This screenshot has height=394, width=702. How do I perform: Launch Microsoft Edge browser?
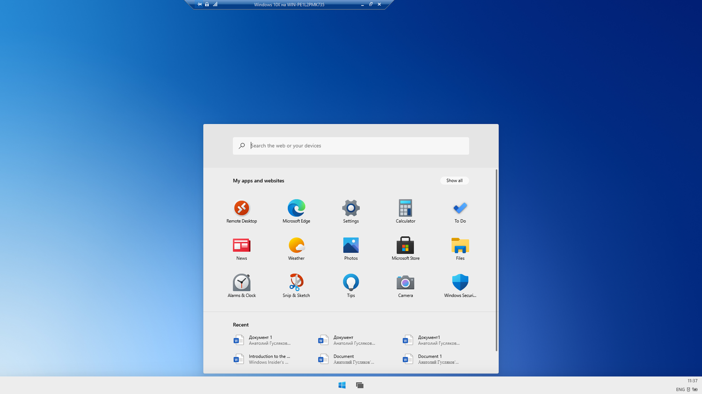[x=296, y=211]
